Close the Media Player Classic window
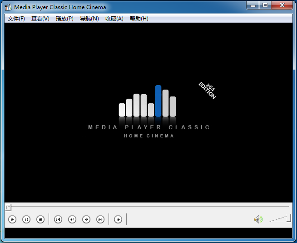This screenshot has width=297, height=243. point(282,5)
